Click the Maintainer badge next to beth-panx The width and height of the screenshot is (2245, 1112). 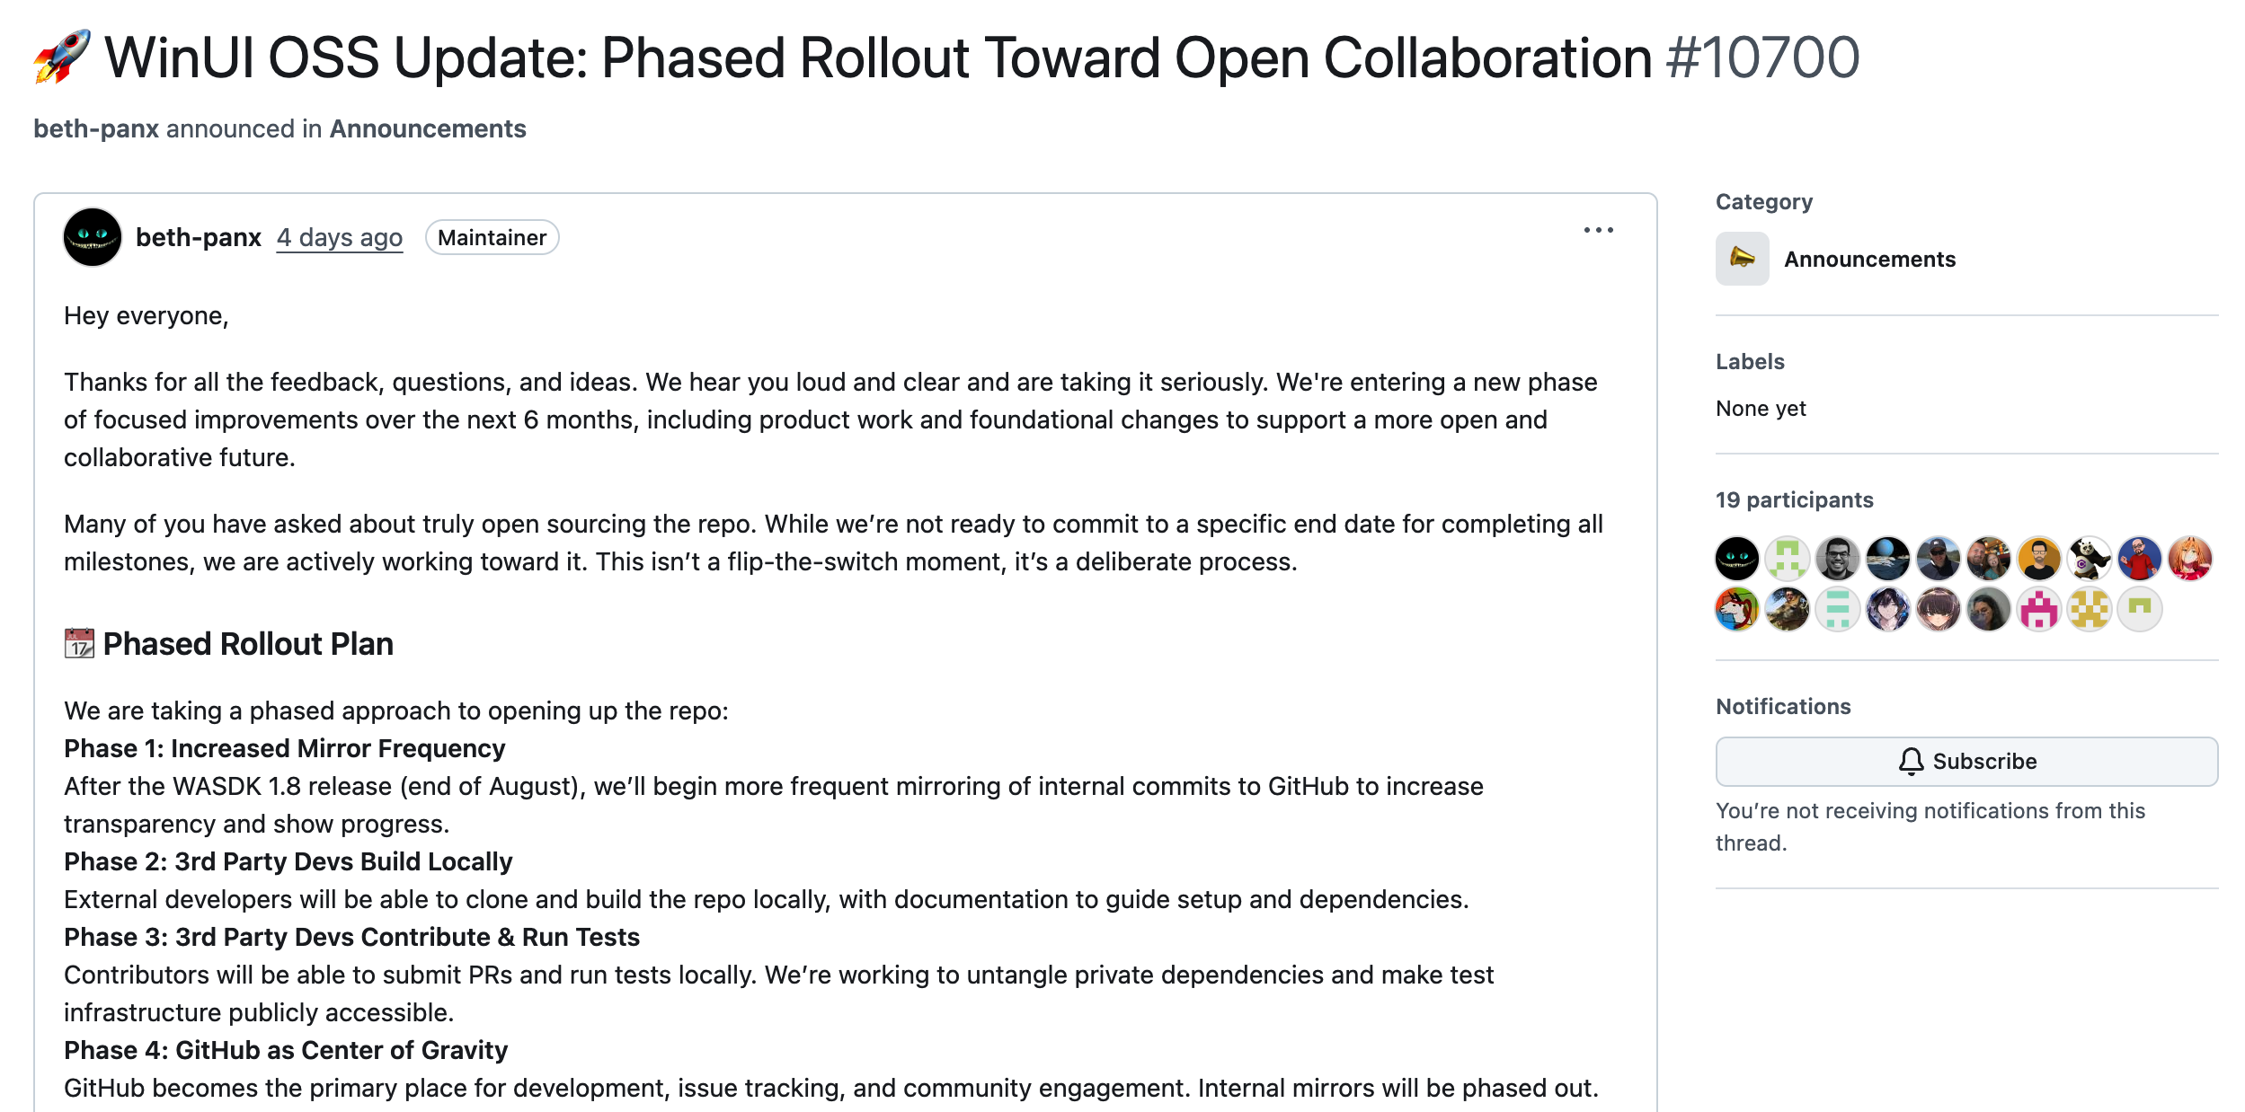492,237
